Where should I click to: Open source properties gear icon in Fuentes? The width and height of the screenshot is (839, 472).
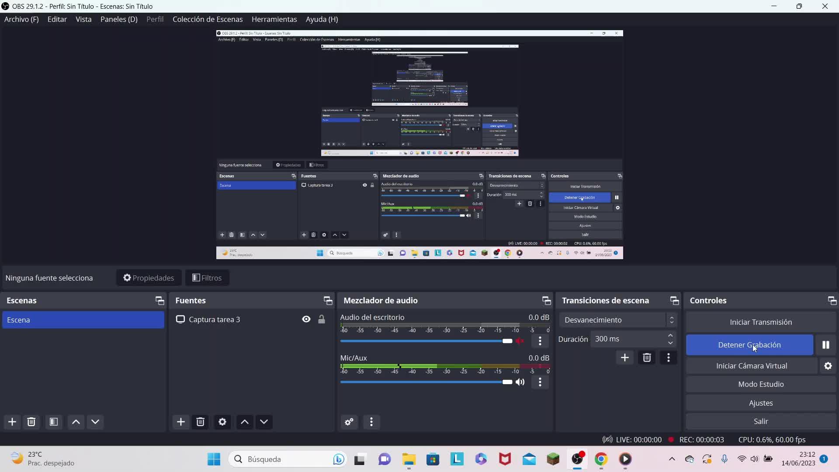222,422
